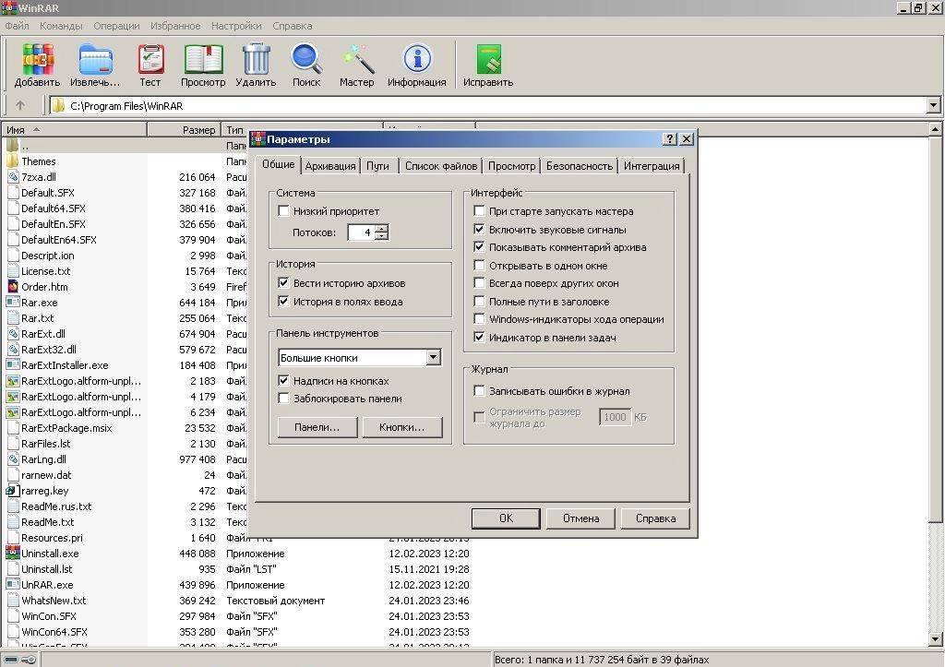Enable Открывать в одном окне
This screenshot has width=945, height=667.
click(x=479, y=265)
